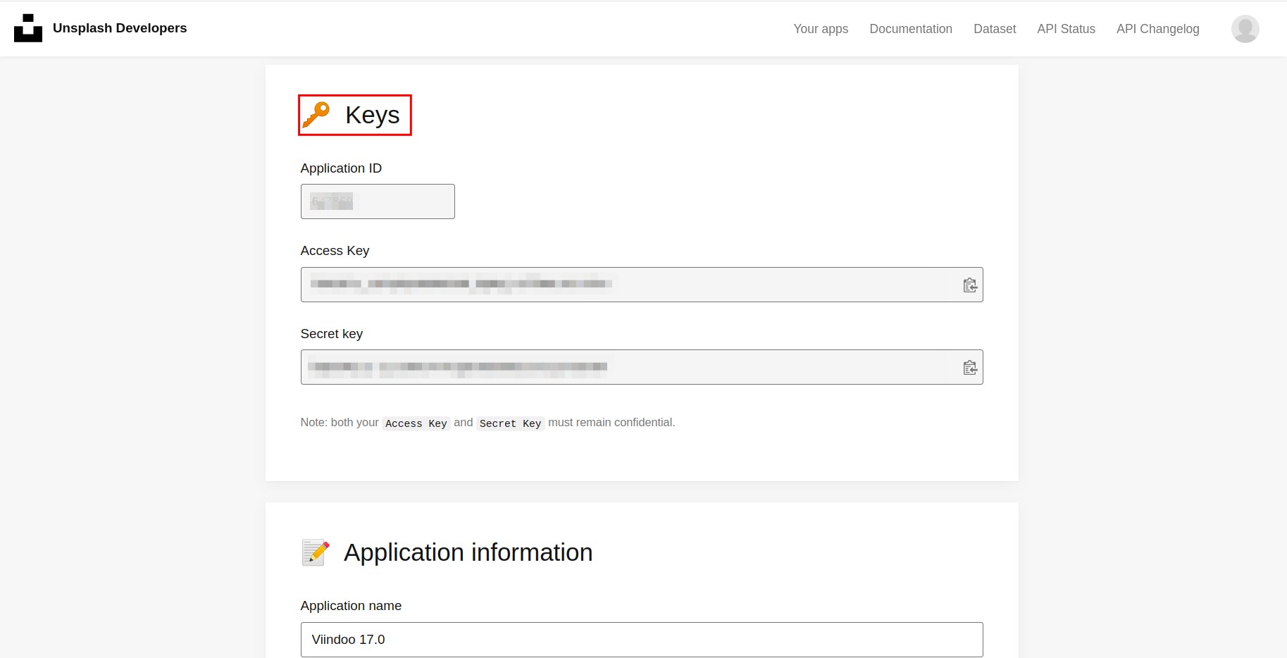Click the memo pencil icon
Screen dimensions: 1287x658
coord(316,552)
